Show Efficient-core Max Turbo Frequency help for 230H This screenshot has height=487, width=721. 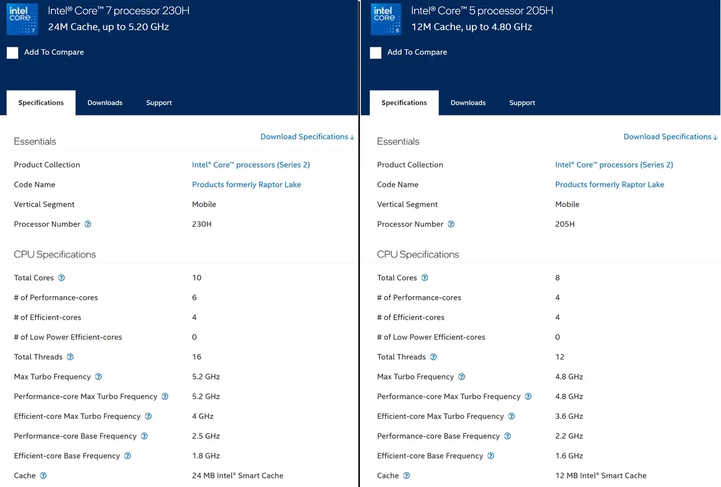[x=148, y=416]
